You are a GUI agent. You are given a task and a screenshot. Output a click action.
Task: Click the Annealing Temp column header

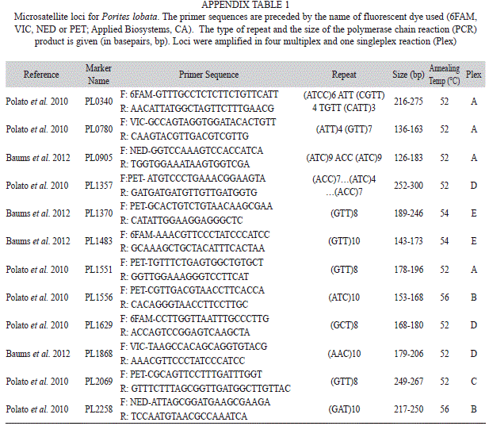pos(444,75)
